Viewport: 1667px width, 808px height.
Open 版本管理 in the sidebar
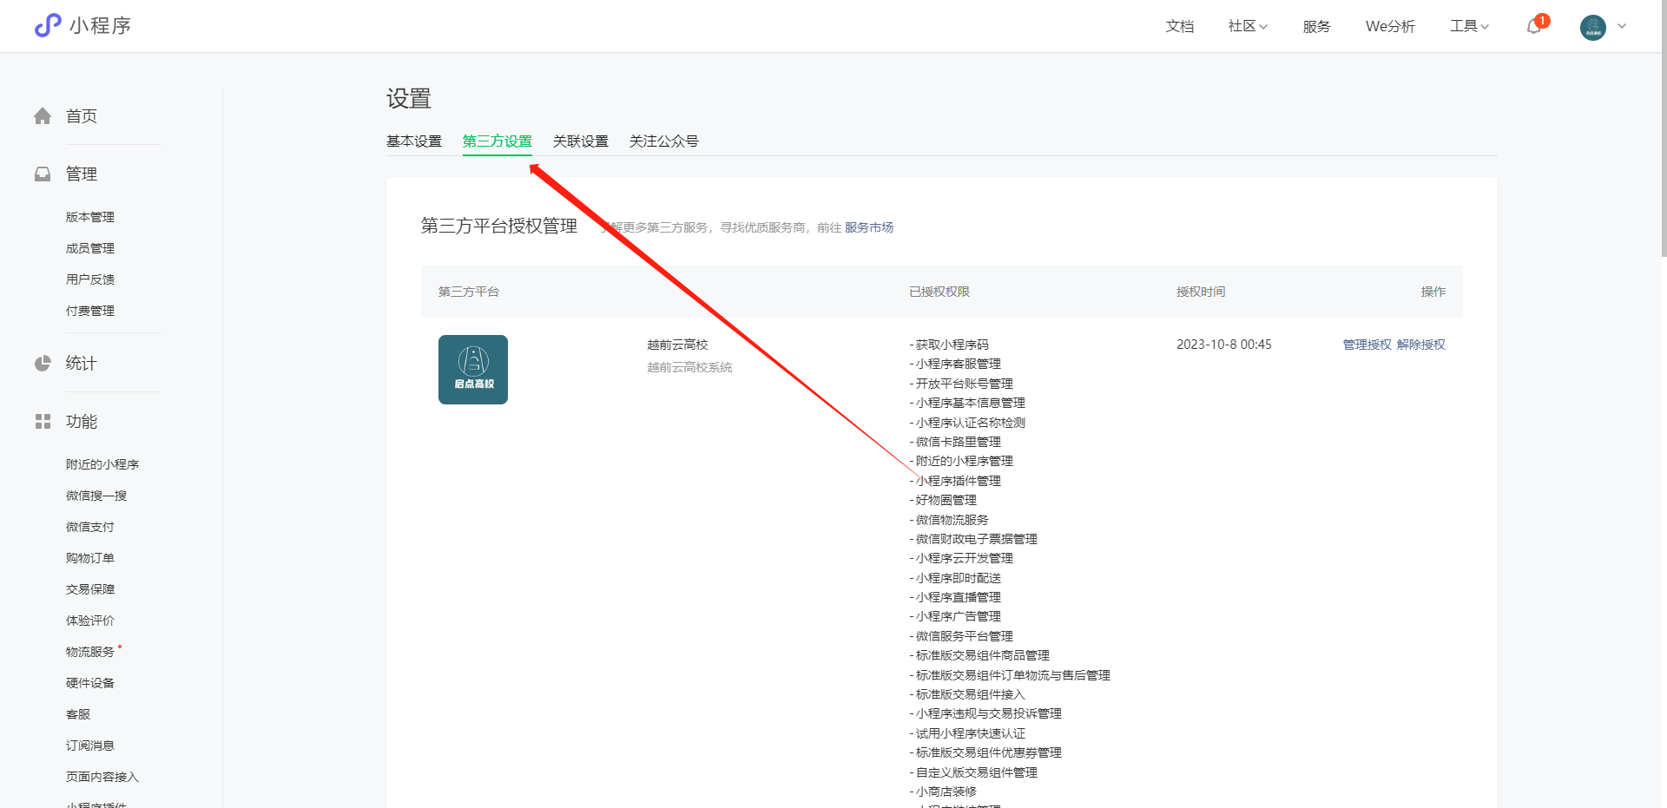(90, 217)
